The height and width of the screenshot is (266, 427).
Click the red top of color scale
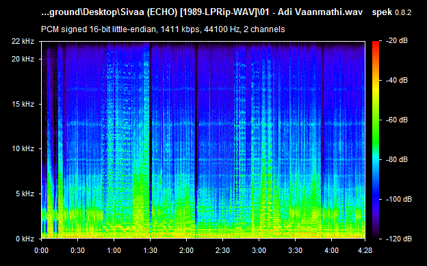click(376, 43)
